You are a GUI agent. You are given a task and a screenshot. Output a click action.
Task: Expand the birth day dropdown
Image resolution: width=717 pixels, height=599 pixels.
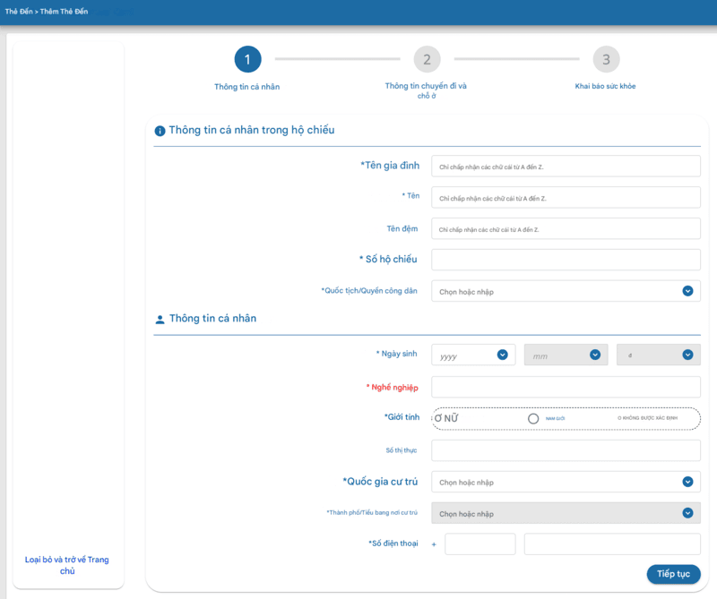coord(659,355)
